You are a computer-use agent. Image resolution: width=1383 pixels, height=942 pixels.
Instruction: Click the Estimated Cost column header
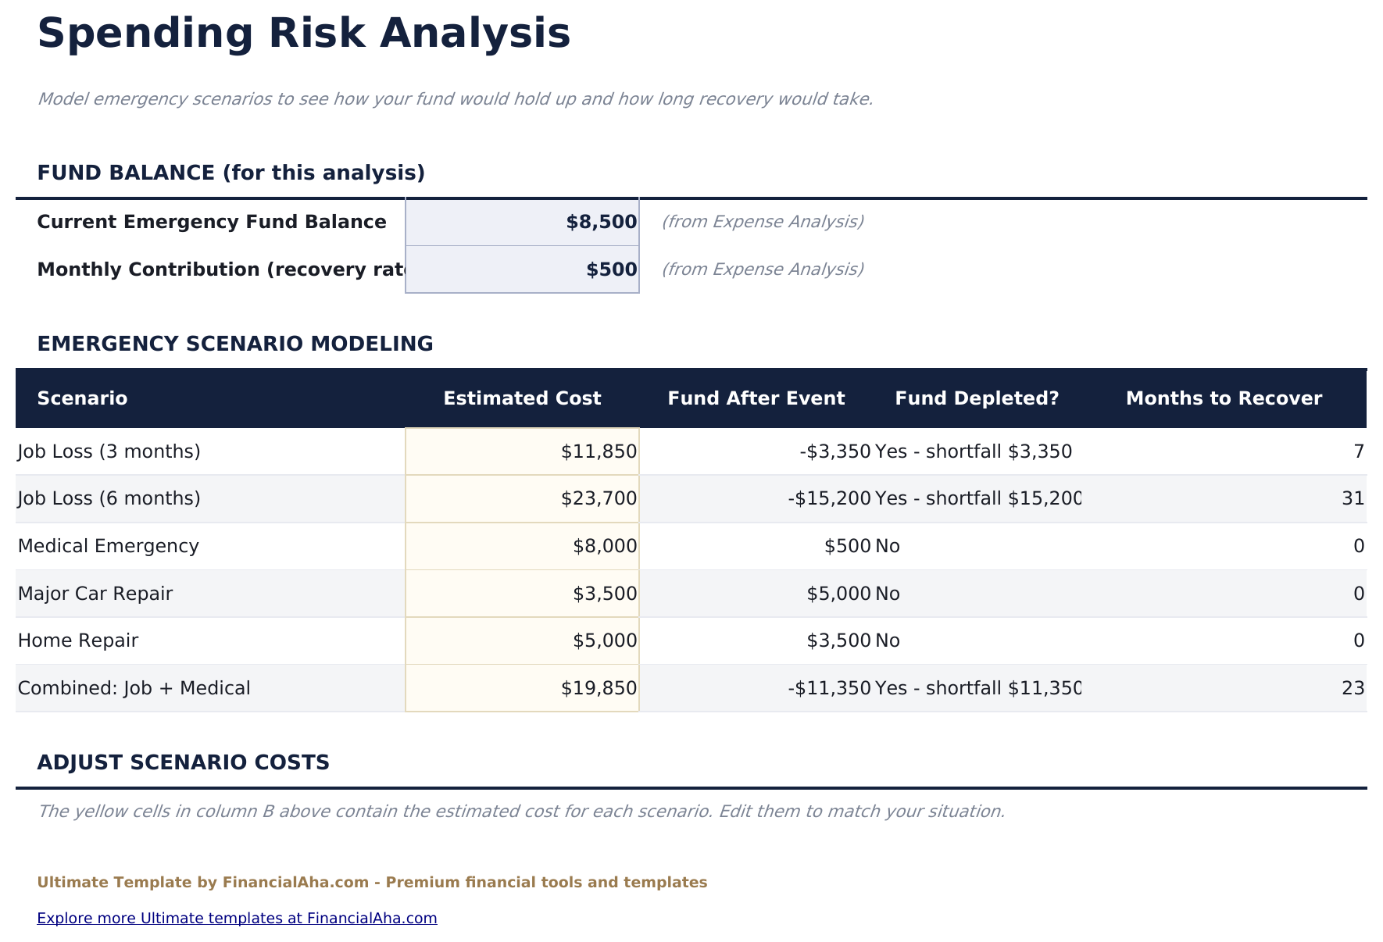[x=522, y=398]
